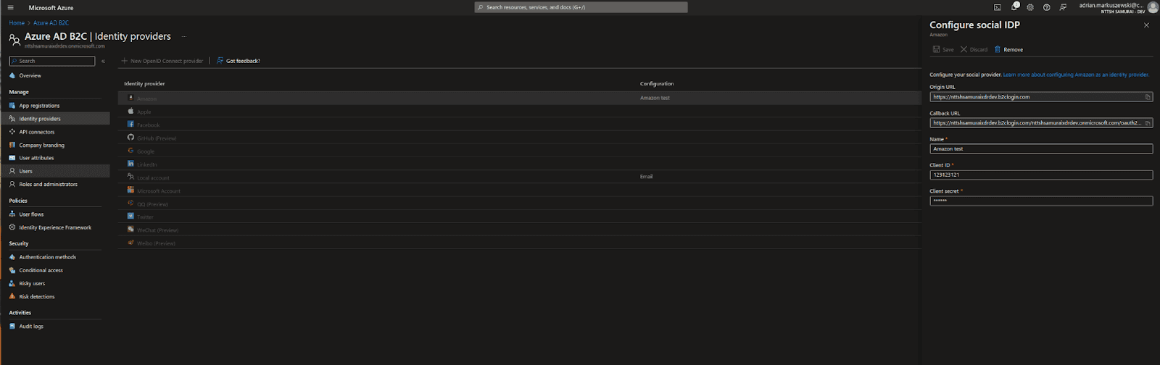1160x365 pixels.
Task: Click the Client ID input field
Action: coord(1040,175)
